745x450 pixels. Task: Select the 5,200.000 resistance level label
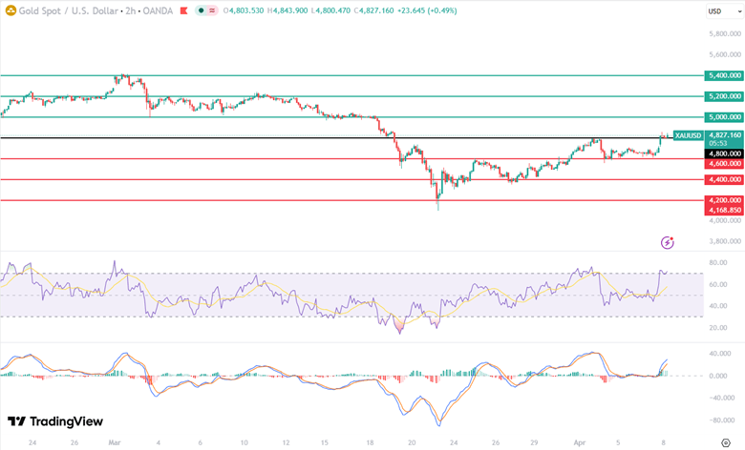tap(723, 96)
